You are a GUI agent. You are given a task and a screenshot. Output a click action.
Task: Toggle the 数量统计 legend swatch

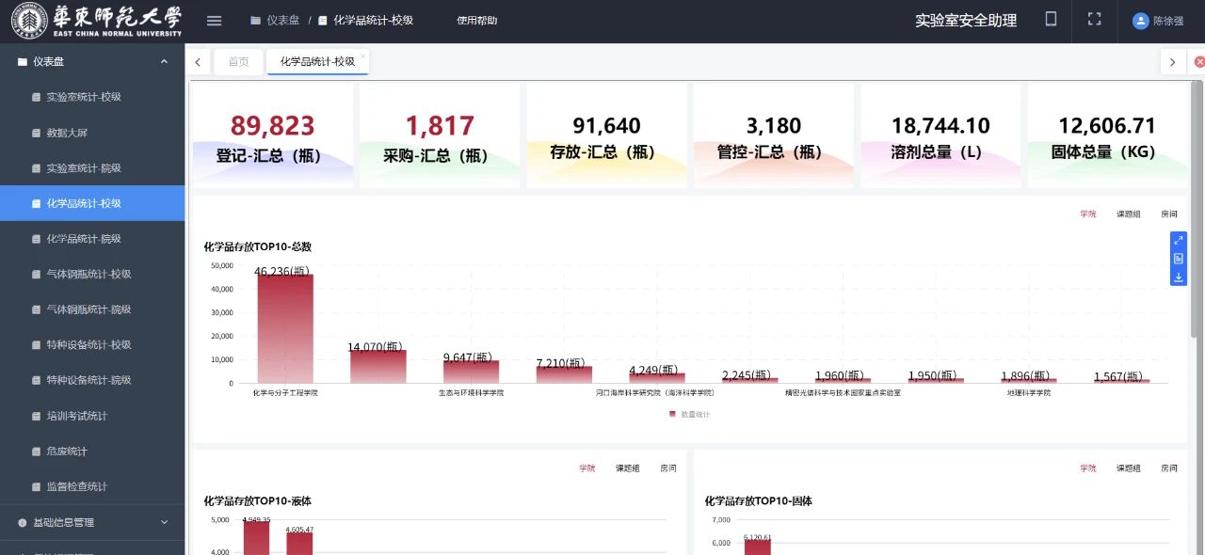point(672,414)
